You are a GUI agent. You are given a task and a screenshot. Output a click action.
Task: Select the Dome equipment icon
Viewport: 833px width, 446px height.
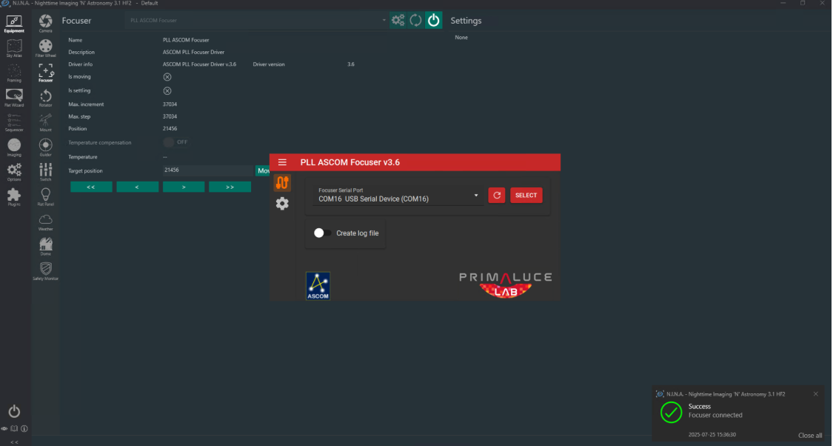coord(46,247)
